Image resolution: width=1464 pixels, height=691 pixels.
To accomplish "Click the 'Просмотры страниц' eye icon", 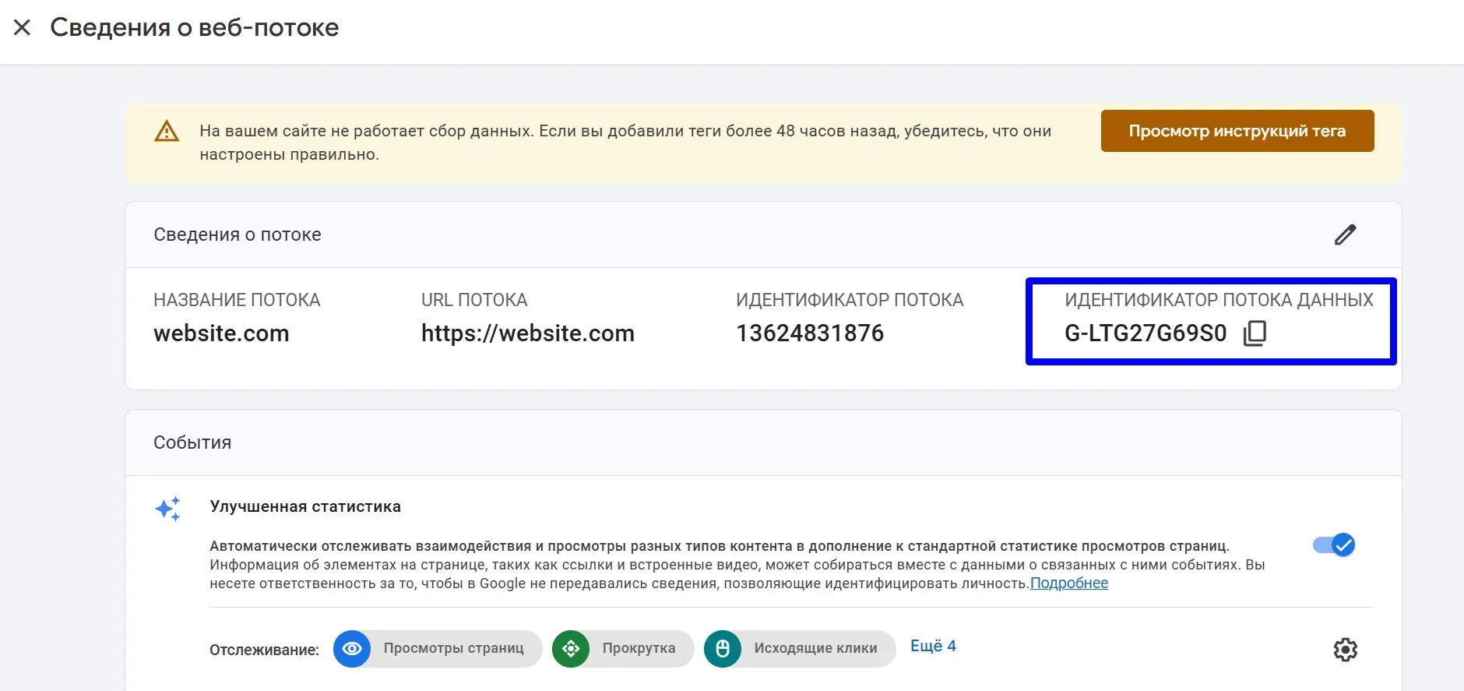I will pos(352,649).
